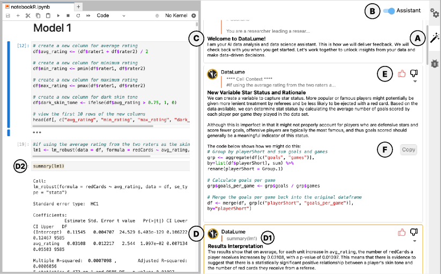This screenshot has width=445, height=274.
Task: Click the New Variable Star Status and Rationale title
Action: [256, 93]
